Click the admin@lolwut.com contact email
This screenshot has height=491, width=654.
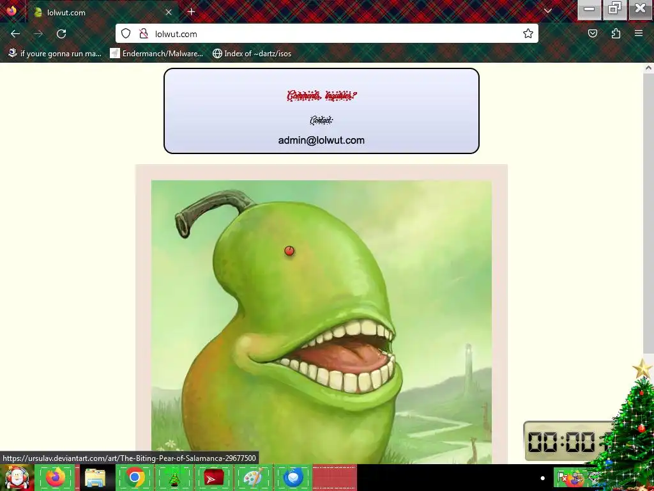321,140
